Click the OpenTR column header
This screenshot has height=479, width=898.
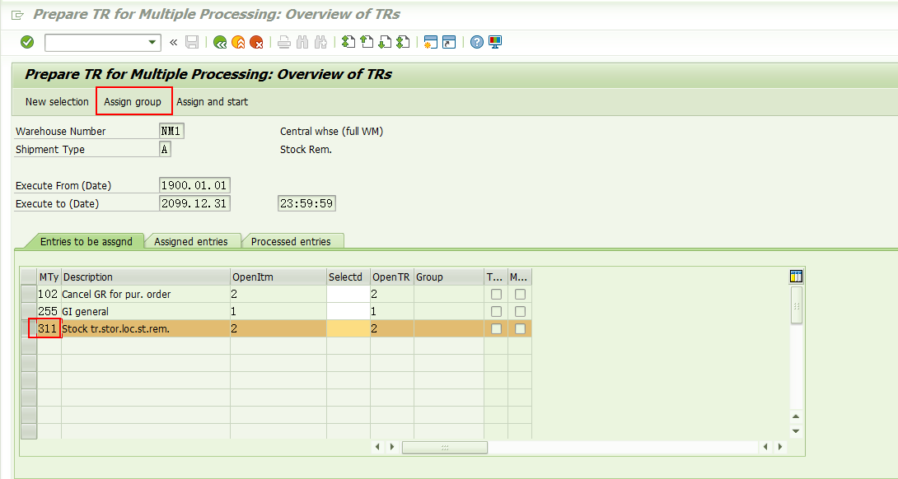tap(391, 277)
